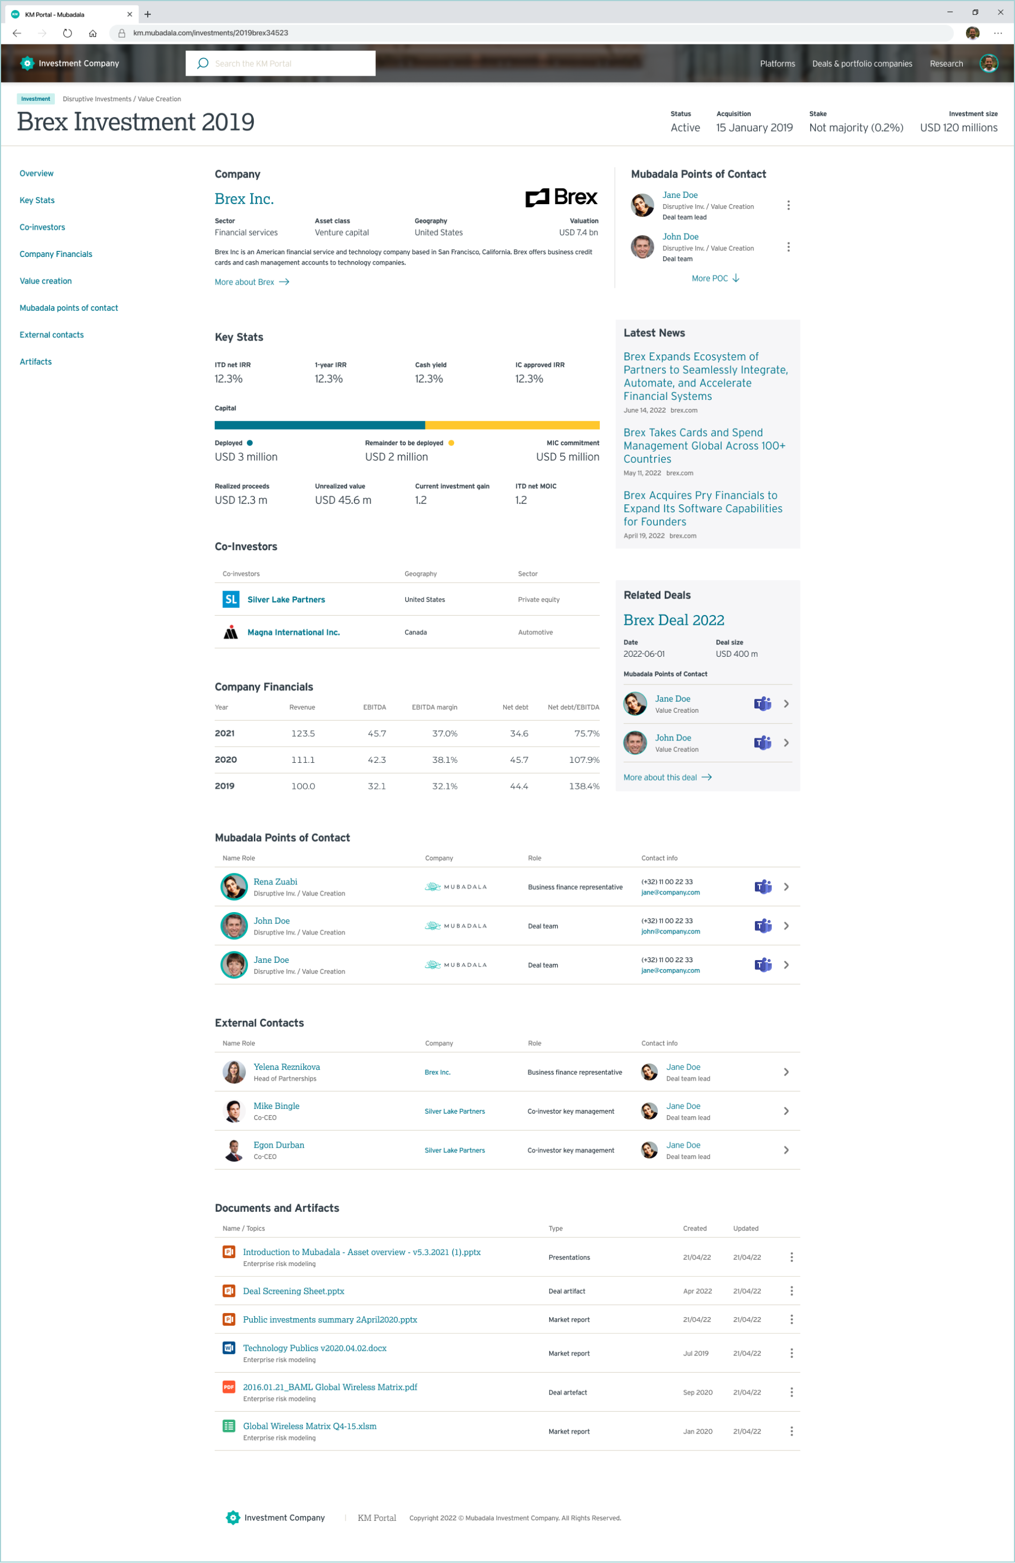Open Platforms menu in header
The height and width of the screenshot is (1563, 1015).
click(777, 63)
